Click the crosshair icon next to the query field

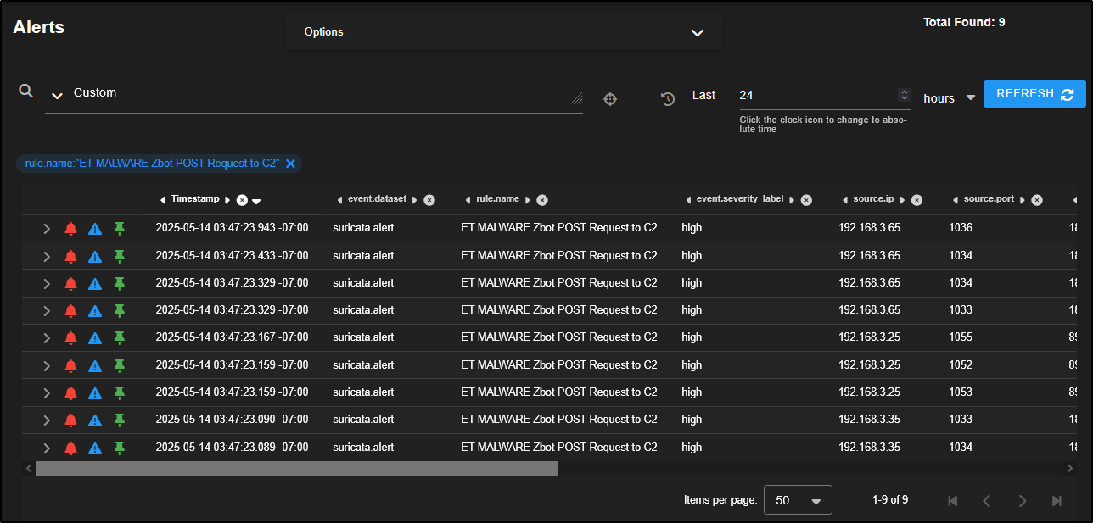point(609,99)
